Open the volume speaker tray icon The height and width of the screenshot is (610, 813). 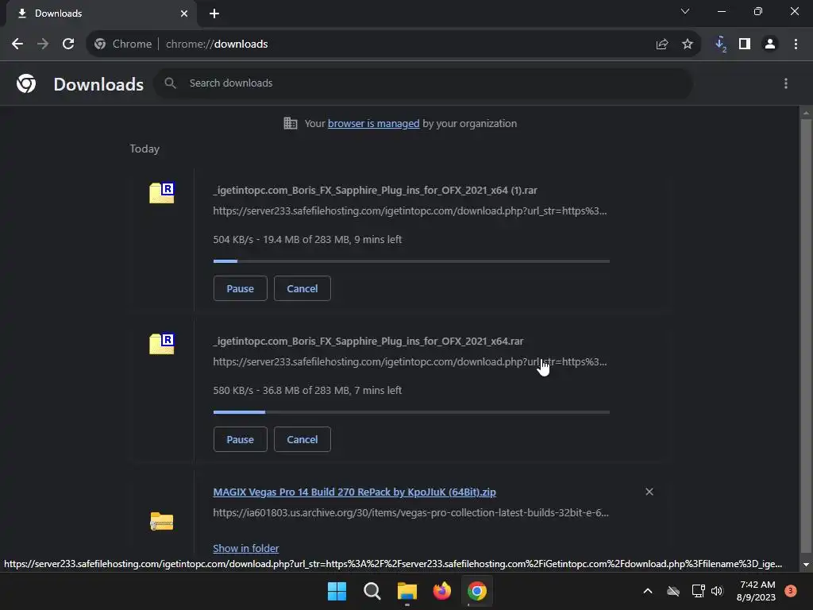click(x=717, y=591)
